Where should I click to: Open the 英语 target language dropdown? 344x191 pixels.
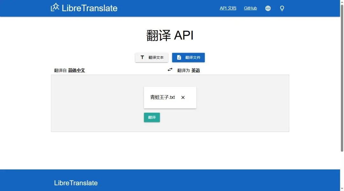tap(196, 70)
